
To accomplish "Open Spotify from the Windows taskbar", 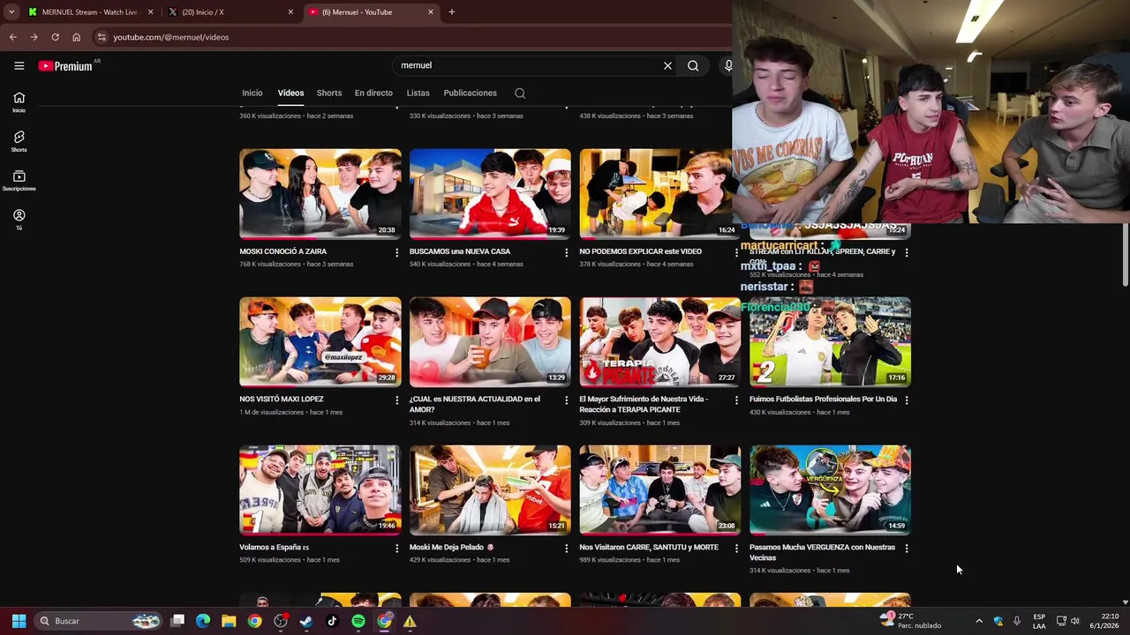I will pyautogui.click(x=358, y=621).
